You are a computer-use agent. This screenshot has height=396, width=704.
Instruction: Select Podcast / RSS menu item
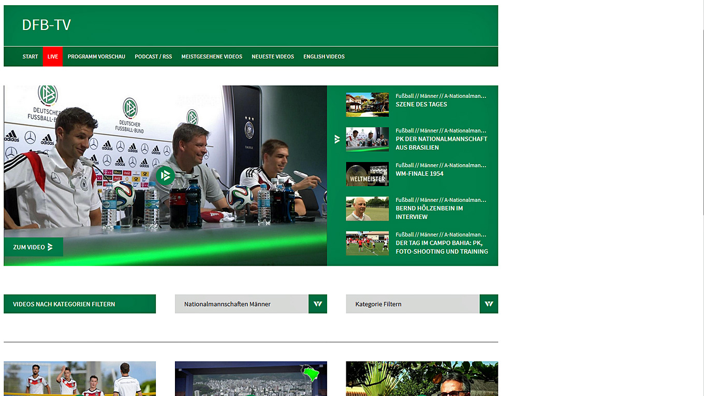click(153, 56)
